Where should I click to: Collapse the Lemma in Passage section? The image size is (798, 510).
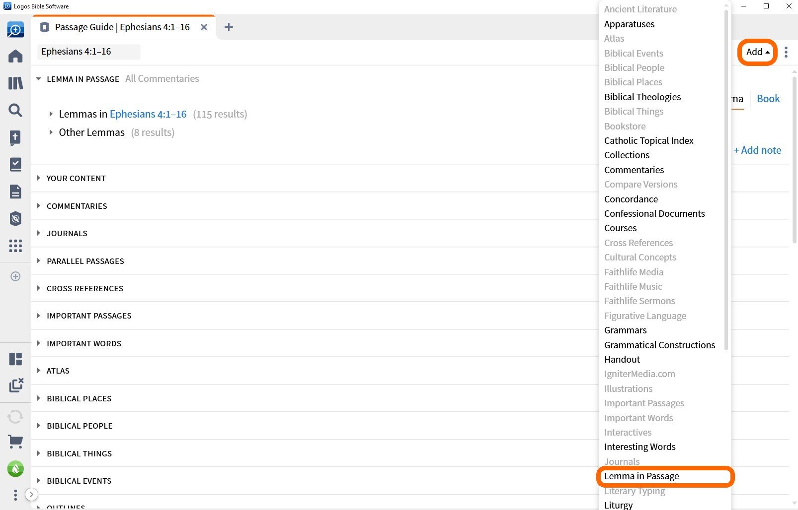39,79
